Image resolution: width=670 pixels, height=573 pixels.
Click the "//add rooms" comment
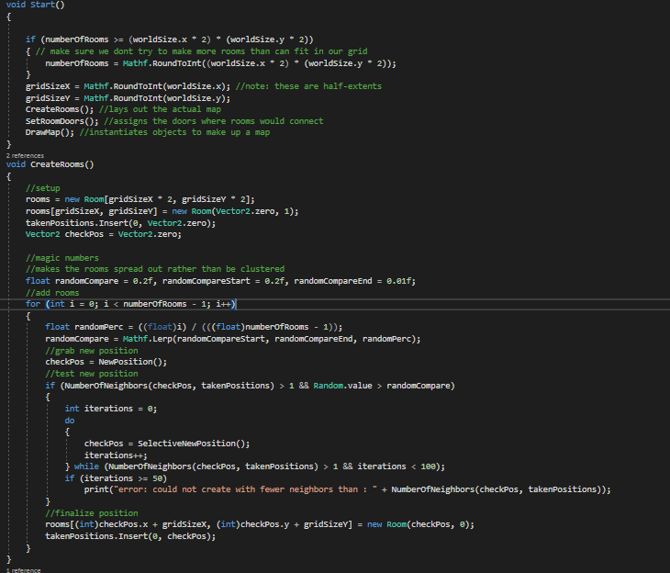[52, 293]
